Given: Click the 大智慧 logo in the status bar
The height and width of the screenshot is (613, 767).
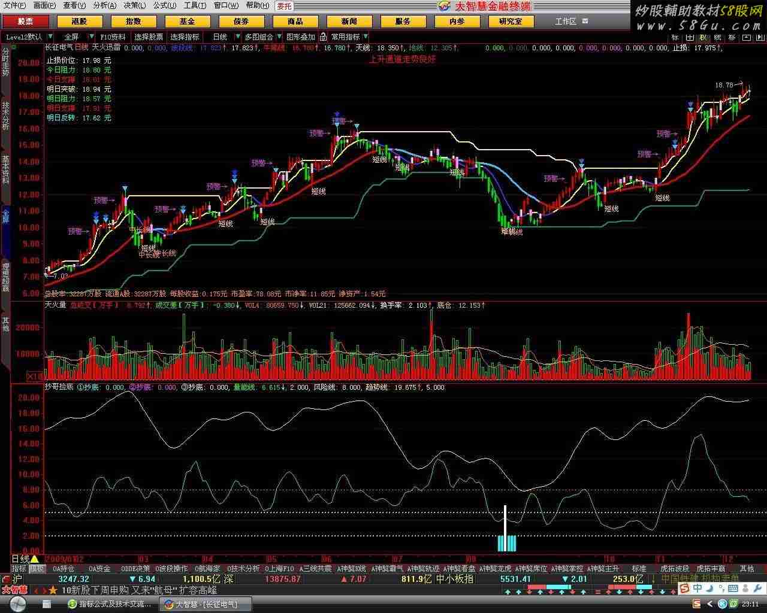Looking at the screenshot, I should tap(14, 590).
